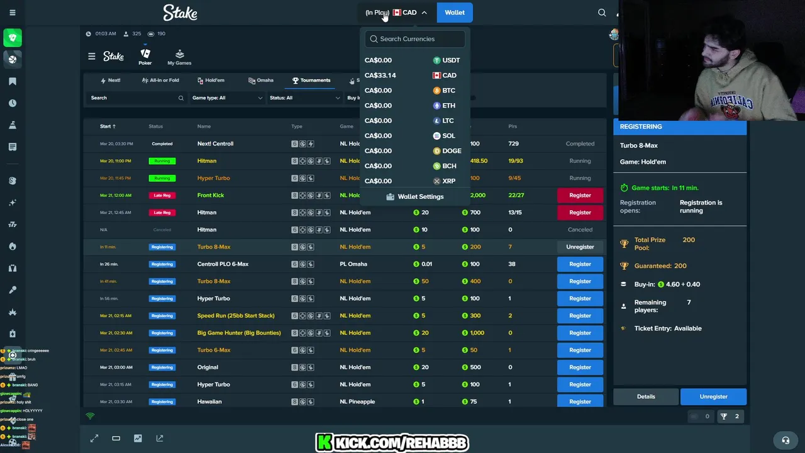Click the Search Currencies field

coord(415,39)
